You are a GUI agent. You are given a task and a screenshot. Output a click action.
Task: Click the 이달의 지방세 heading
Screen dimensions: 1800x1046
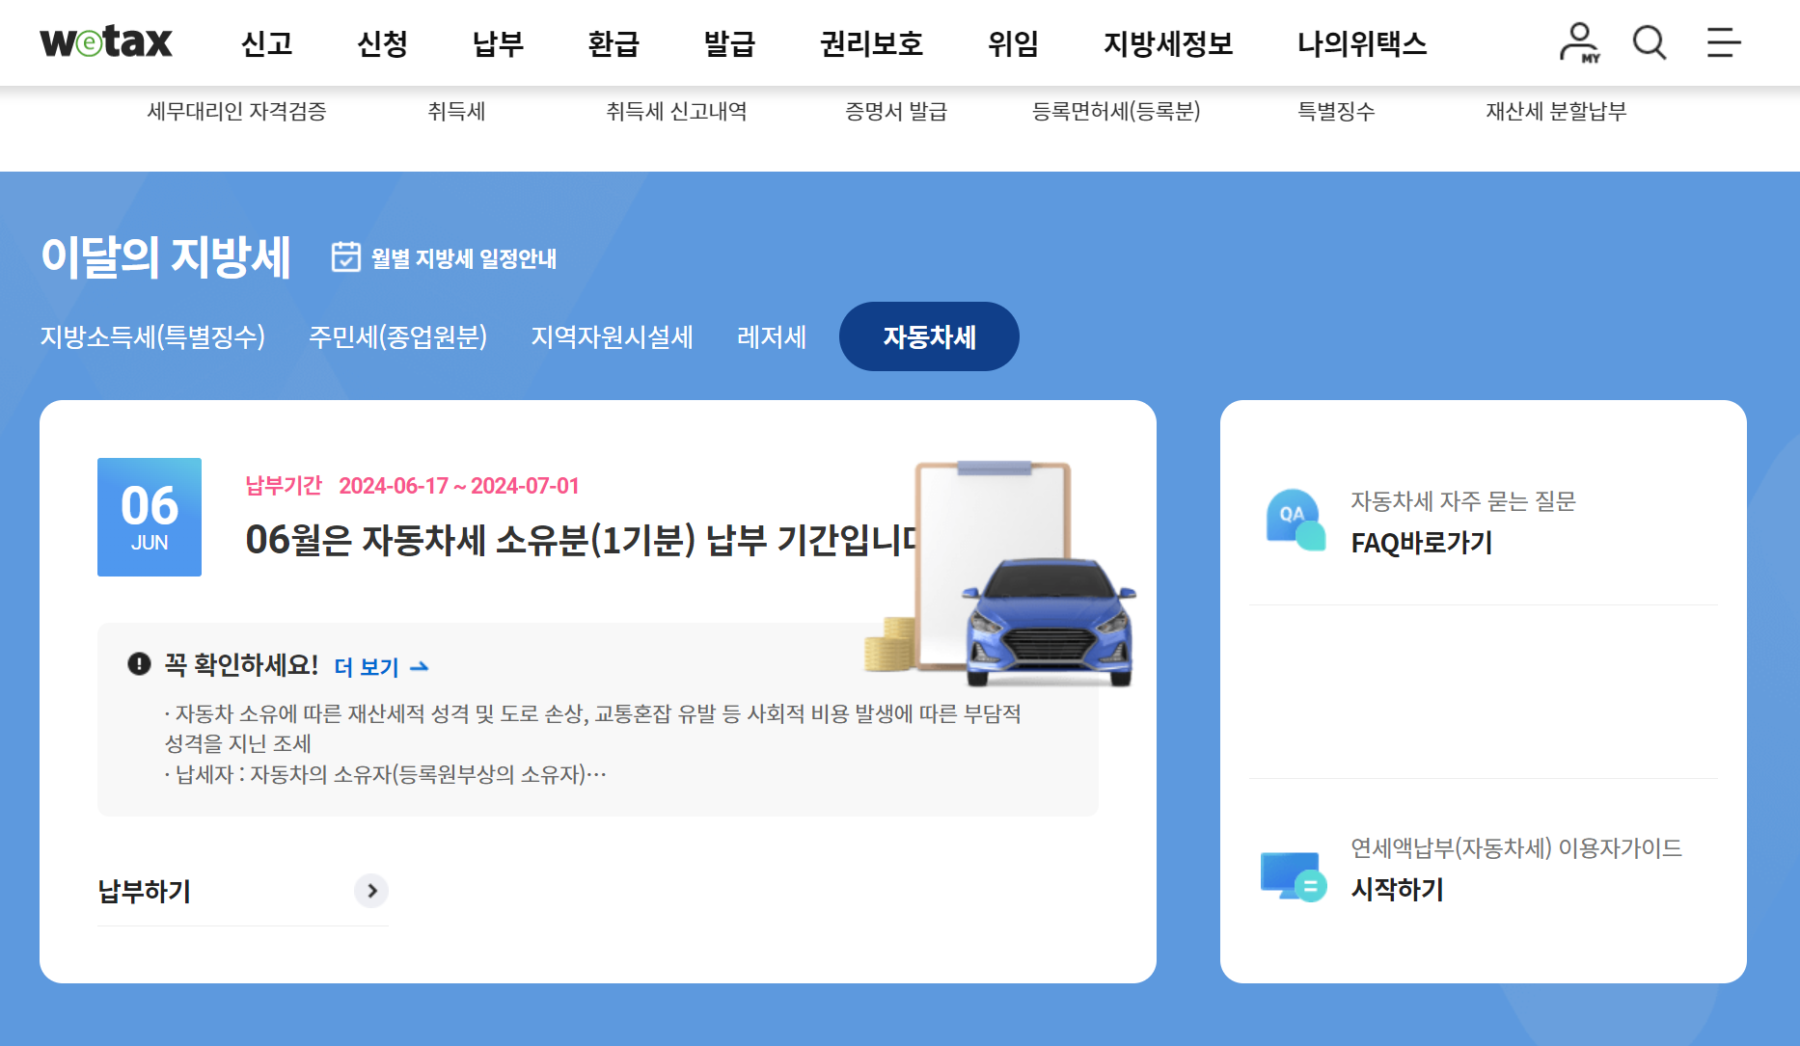click(x=166, y=256)
